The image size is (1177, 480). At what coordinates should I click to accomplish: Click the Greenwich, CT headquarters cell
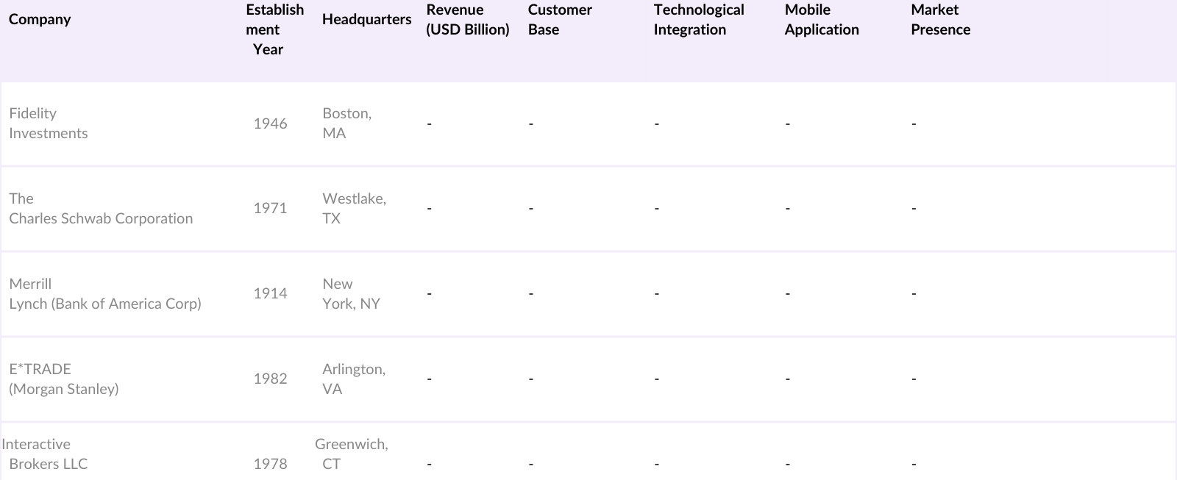coord(351,454)
